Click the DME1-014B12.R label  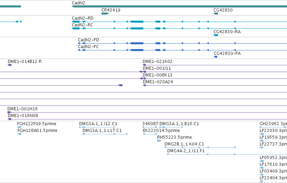[x=25, y=62]
